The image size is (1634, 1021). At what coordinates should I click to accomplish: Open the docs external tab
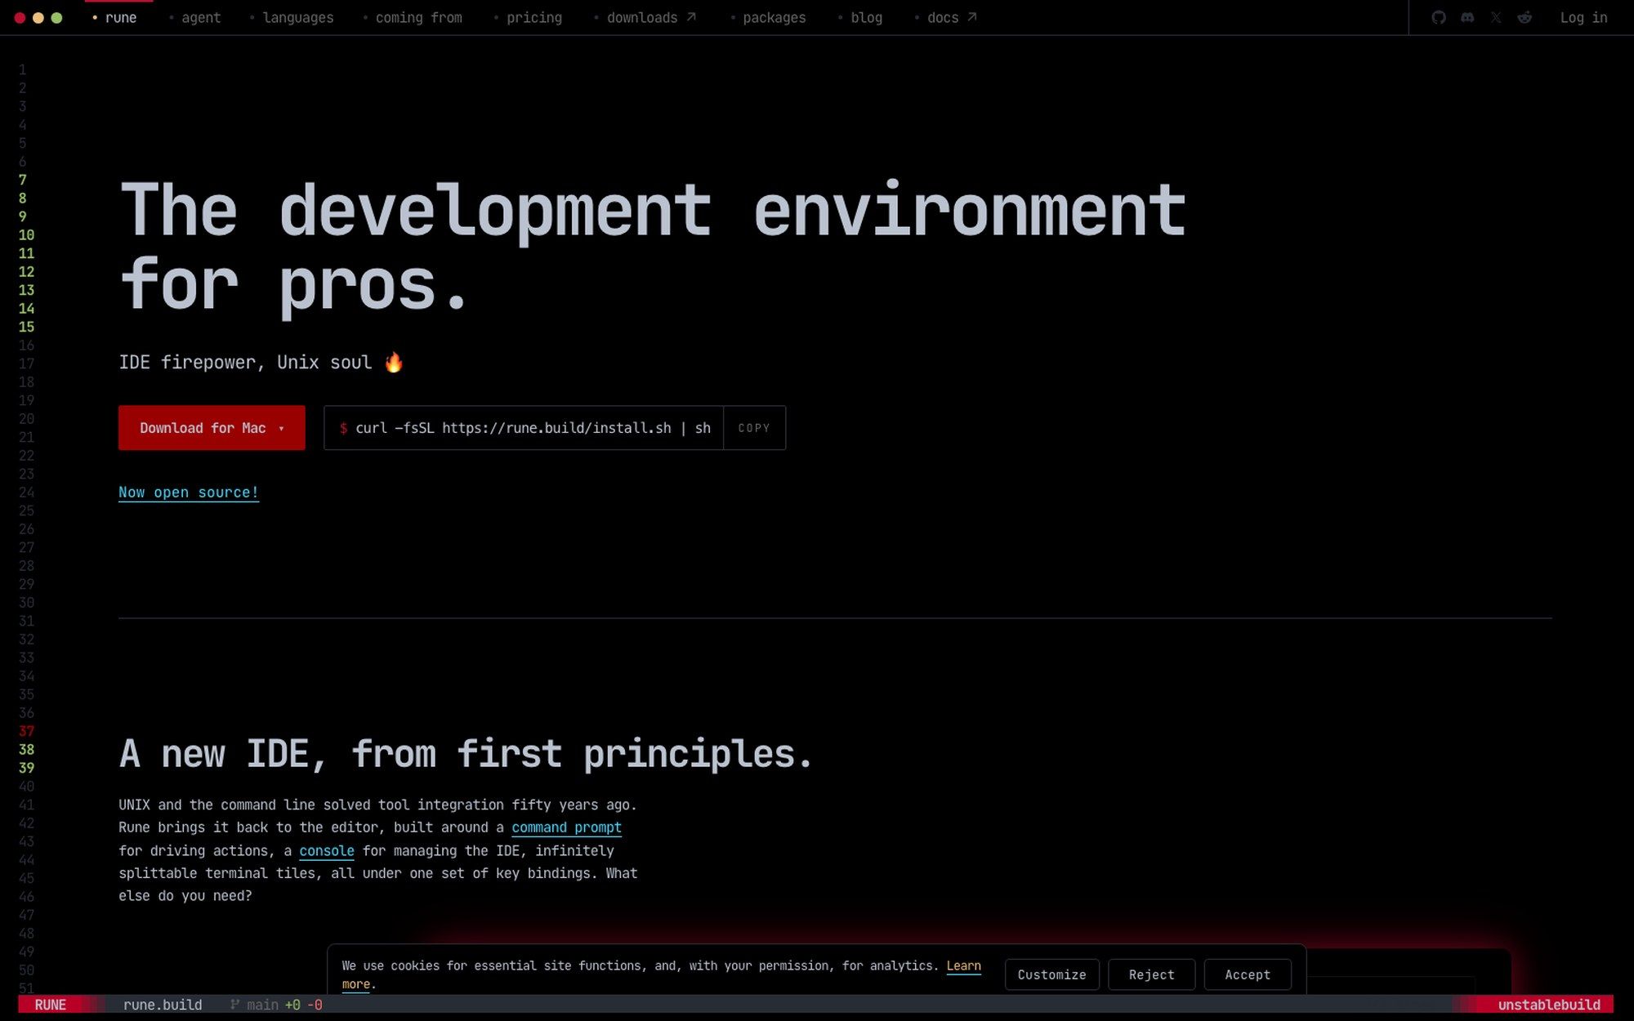[946, 17]
